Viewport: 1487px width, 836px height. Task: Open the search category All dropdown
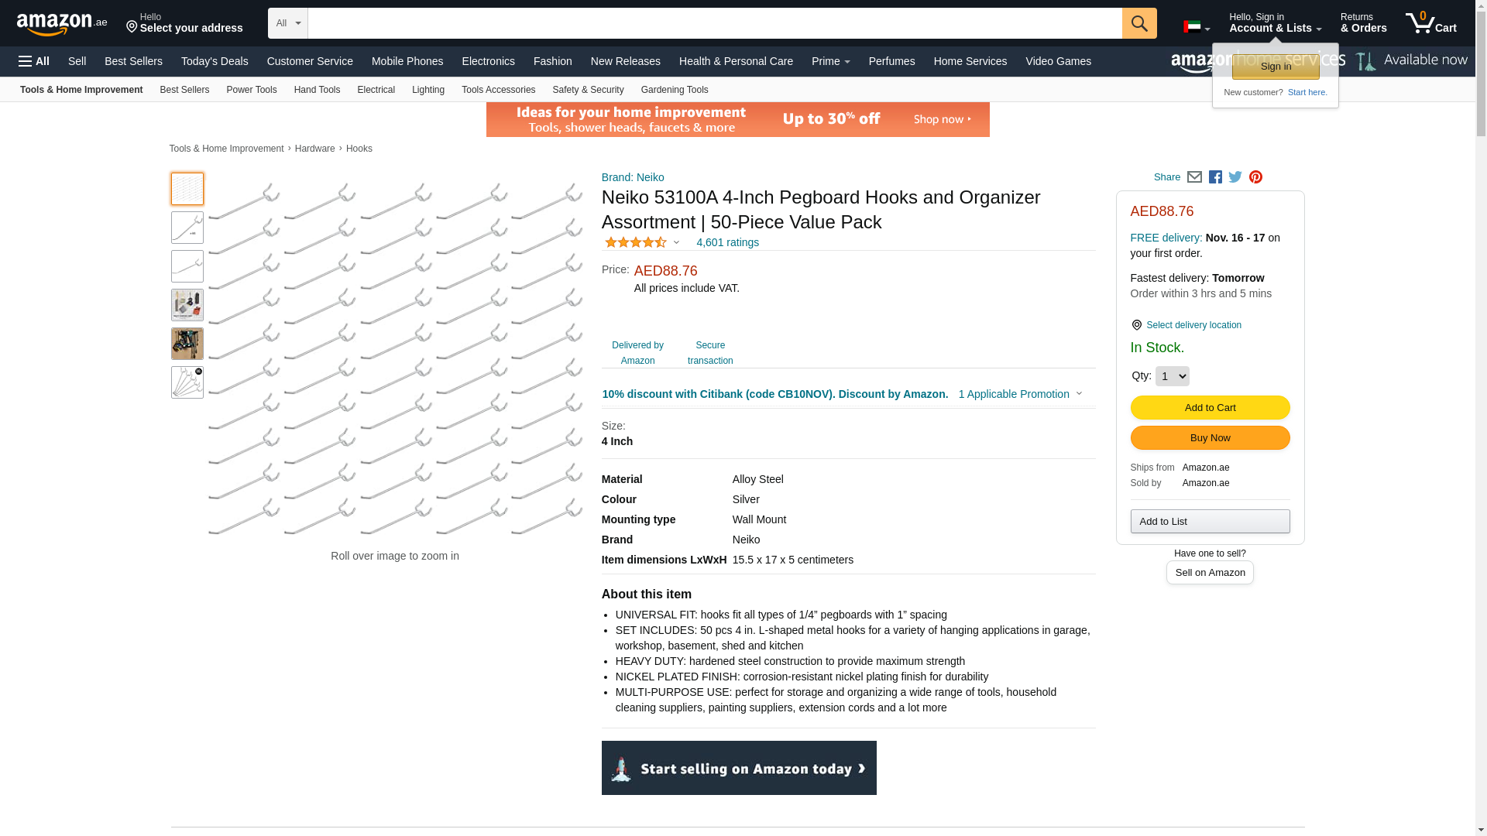tap(287, 23)
